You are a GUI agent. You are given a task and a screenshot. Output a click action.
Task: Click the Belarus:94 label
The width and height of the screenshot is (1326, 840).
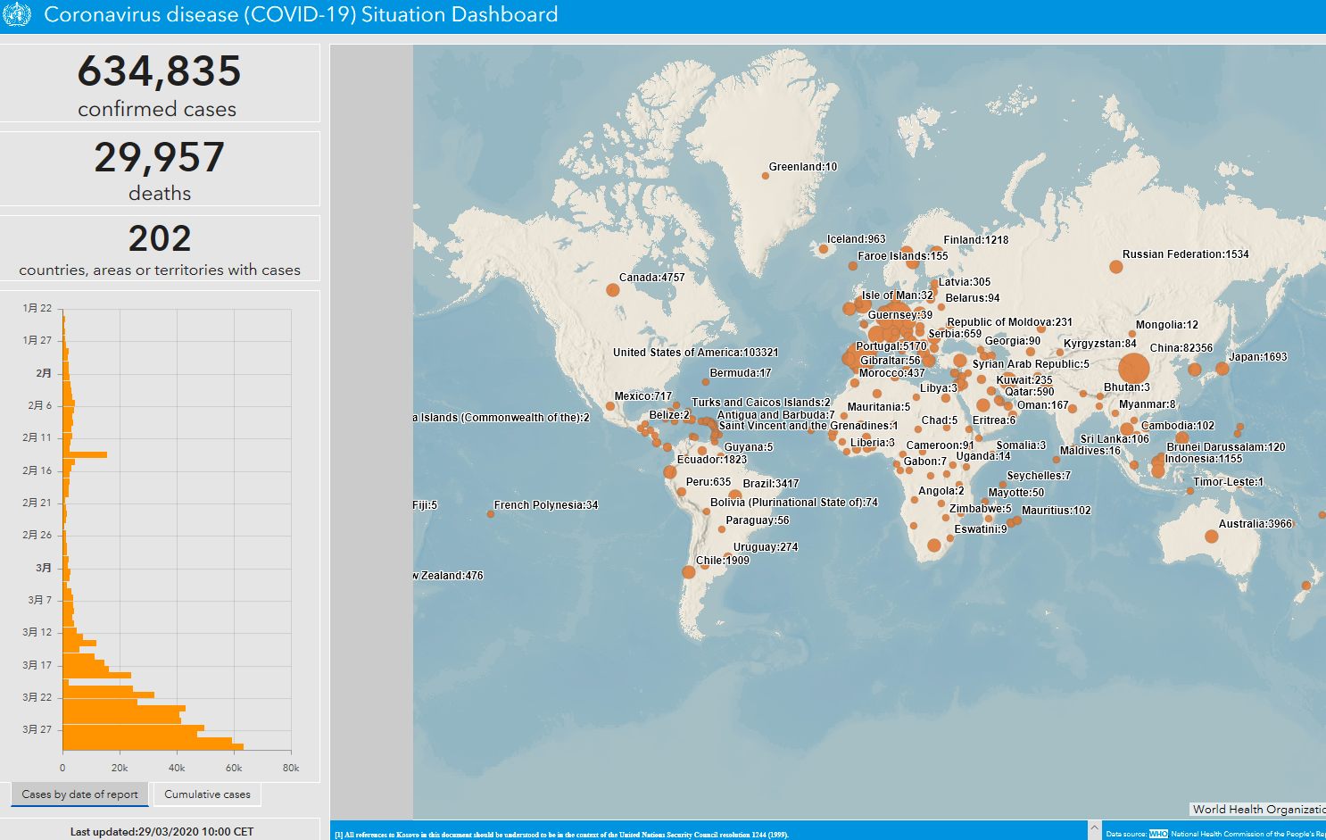972,298
